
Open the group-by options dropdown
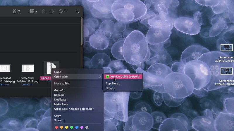click(34, 11)
